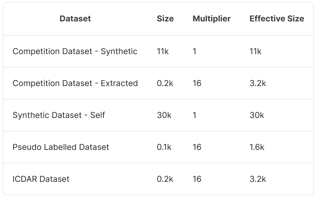Select the Synthetic Dataset - Self cell
Image resolution: width=317 pixels, height=197 pixels.
click(59, 115)
